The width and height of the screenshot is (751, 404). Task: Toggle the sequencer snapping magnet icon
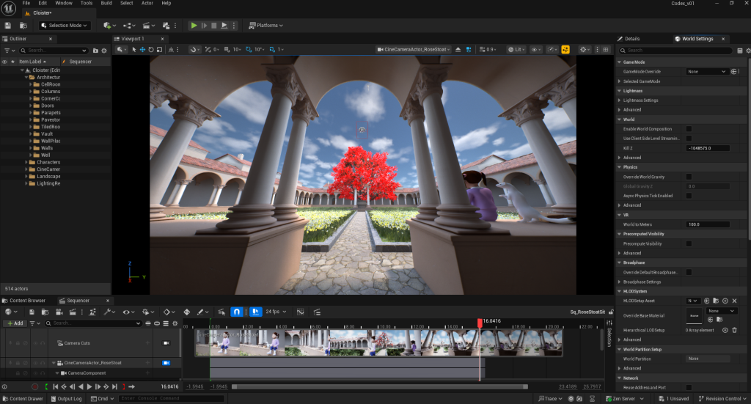pyautogui.click(x=237, y=312)
